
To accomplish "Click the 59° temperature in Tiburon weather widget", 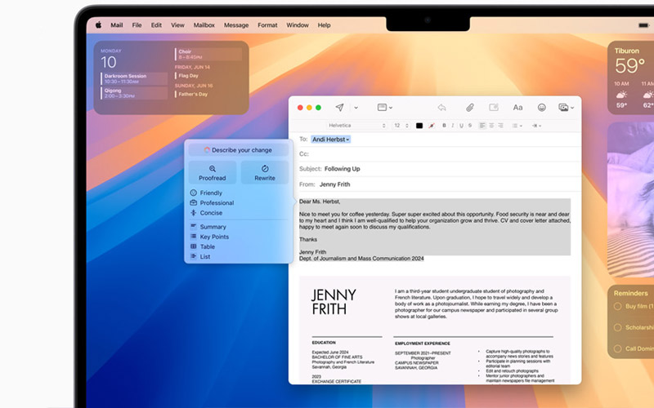I will point(629,66).
